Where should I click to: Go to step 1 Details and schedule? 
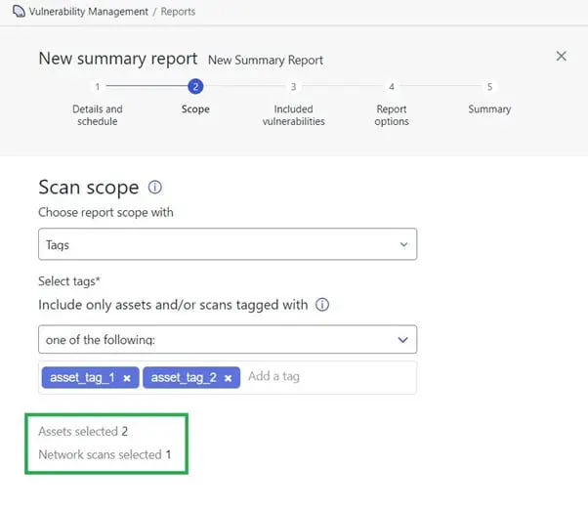(x=98, y=103)
